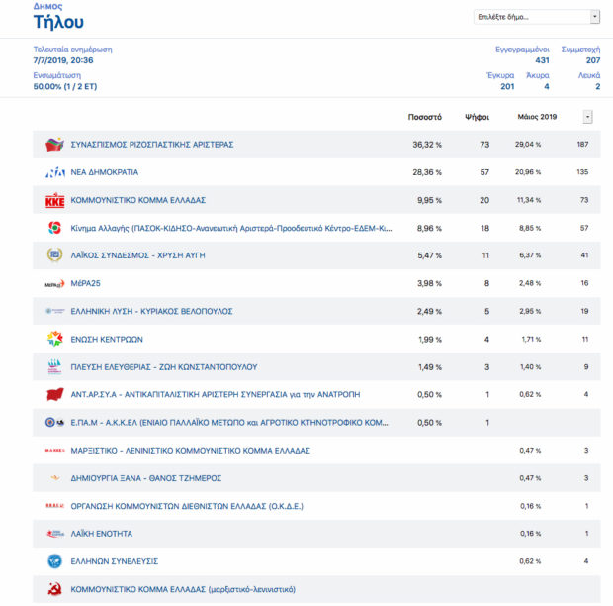The height and width of the screenshot is (606, 613).
Task: Open ΛΑΪΚΟΣ ΣΥΝΔΕΣΜΟΣ - ΧΡΥΣΗ ΑΥΓΗ link
Action: [137, 255]
